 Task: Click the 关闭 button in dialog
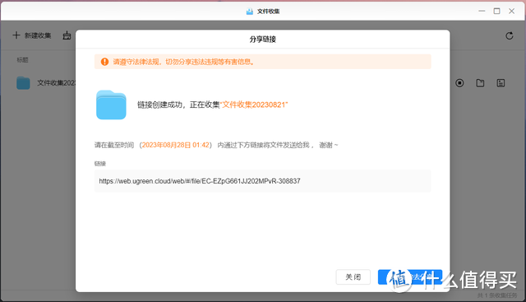click(353, 277)
